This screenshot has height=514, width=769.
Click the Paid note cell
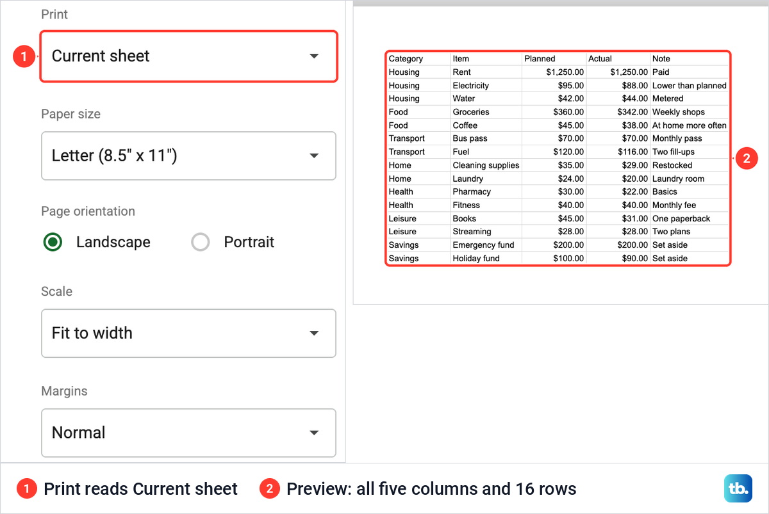[690, 72]
